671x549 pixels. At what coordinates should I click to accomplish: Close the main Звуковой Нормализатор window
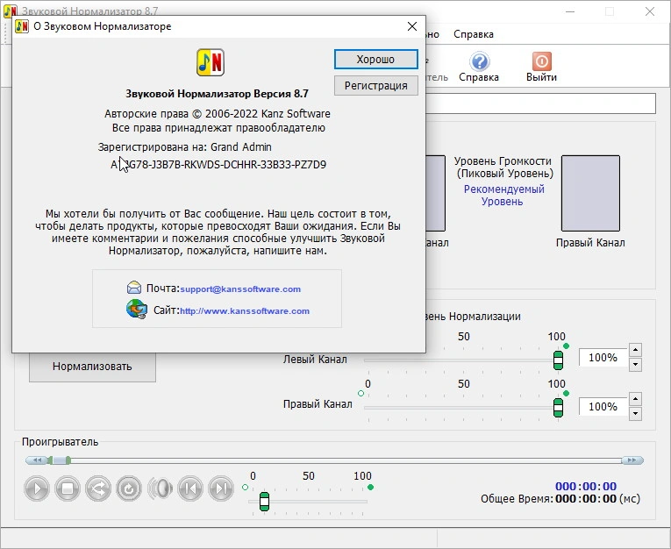(650, 11)
